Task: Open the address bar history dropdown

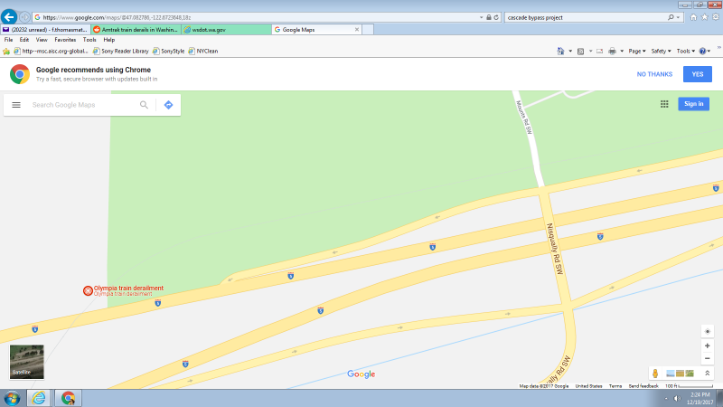Action: tap(482, 17)
